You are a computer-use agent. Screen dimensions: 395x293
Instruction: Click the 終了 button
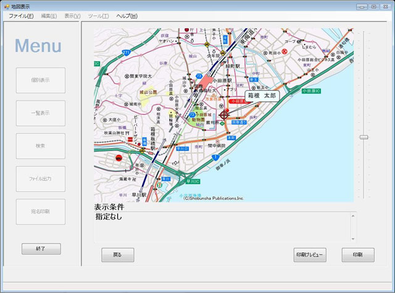tap(41, 249)
